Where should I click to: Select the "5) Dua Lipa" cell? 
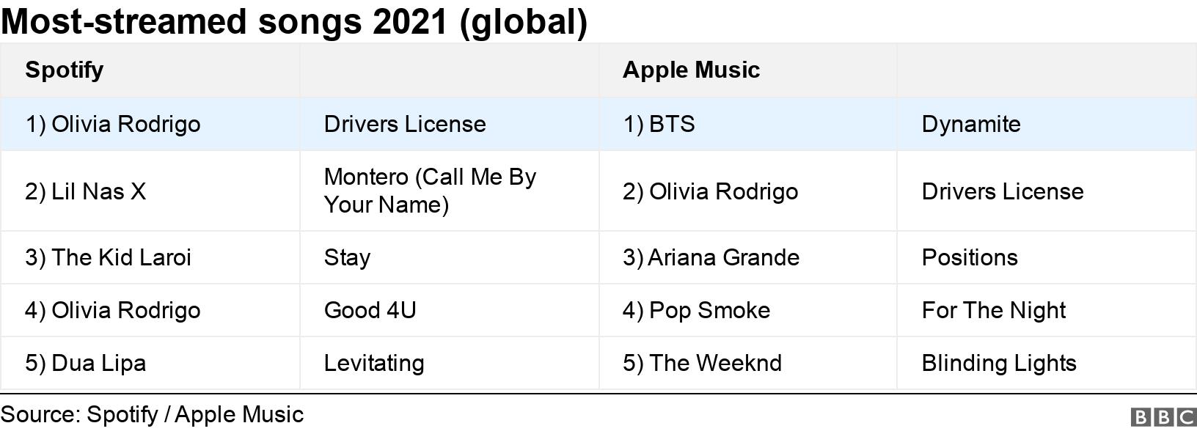tap(86, 363)
